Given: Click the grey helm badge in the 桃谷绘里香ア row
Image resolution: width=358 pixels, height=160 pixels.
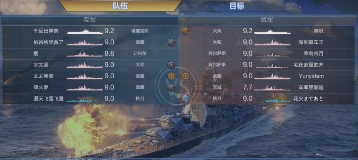Looking at the screenshot, I should 171,42.
